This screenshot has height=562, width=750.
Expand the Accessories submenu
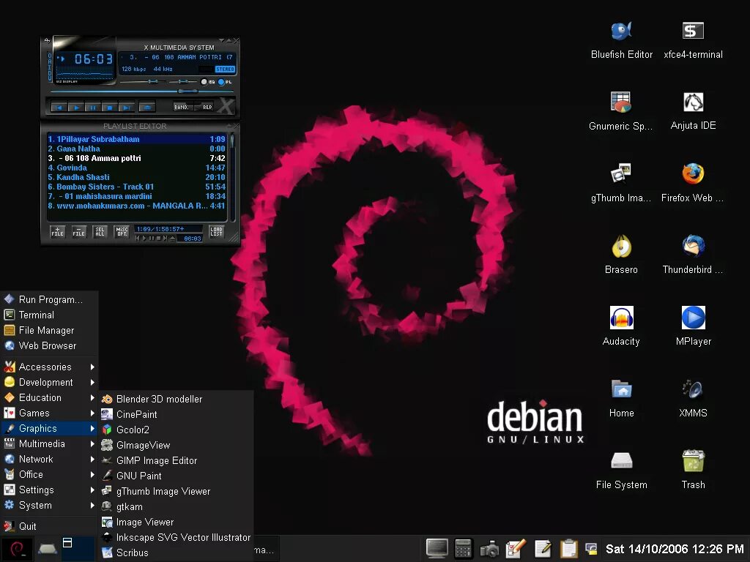(x=49, y=367)
